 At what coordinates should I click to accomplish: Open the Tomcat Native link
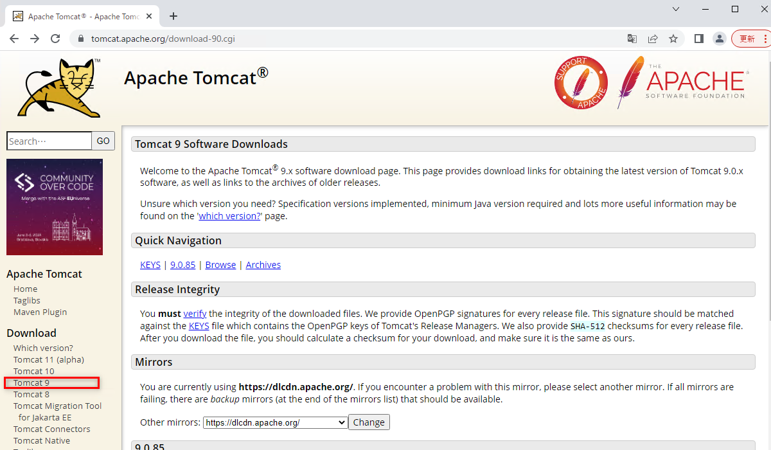pos(42,440)
